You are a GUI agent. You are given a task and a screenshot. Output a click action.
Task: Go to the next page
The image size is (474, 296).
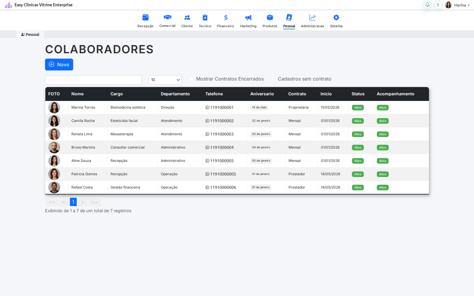83,202
